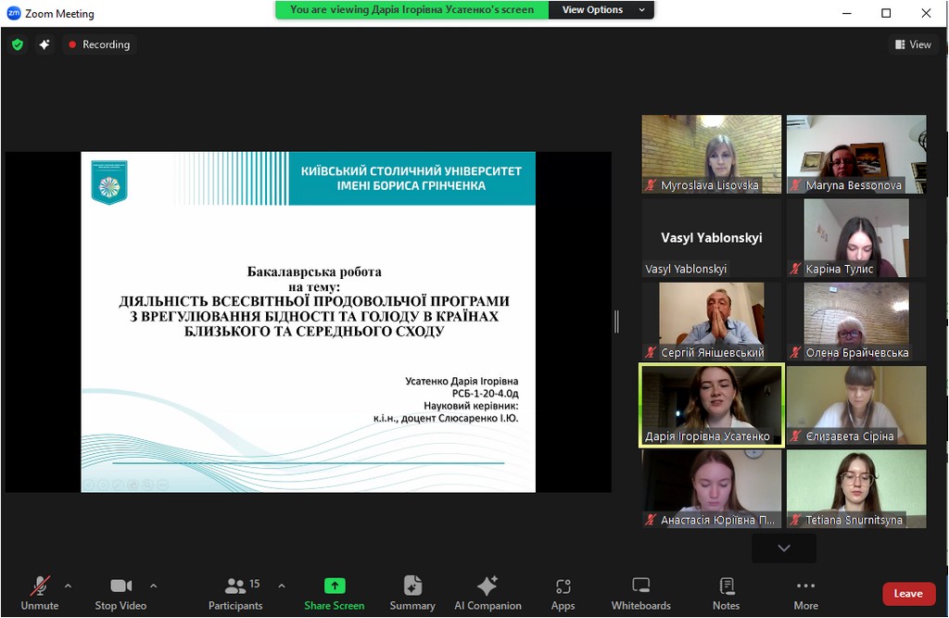Expand the View Options dropdown
This screenshot has height=618, width=949.
coord(601,9)
